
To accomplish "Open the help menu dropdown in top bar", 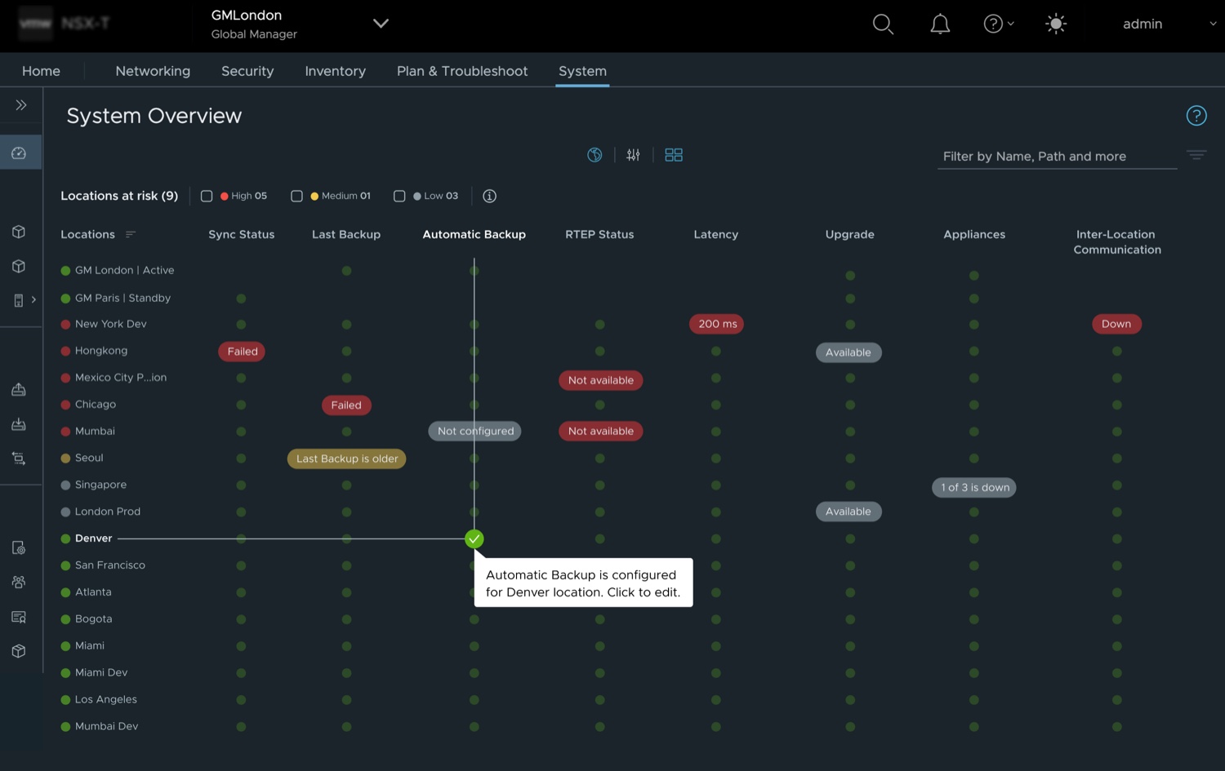I will tap(998, 24).
